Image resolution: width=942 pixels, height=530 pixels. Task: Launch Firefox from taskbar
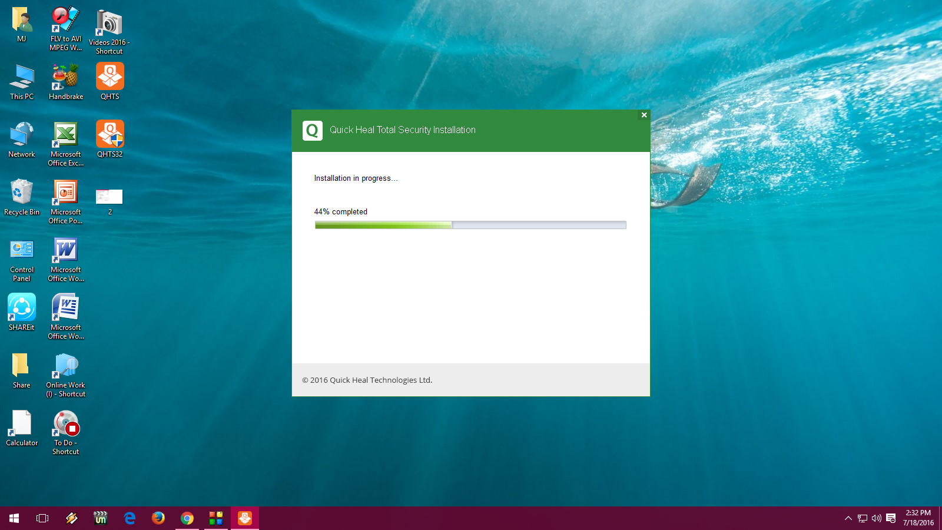158,518
